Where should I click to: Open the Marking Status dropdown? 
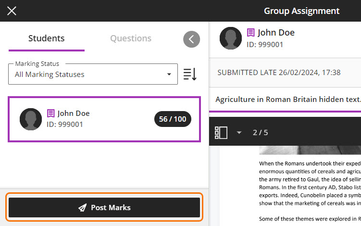point(93,75)
